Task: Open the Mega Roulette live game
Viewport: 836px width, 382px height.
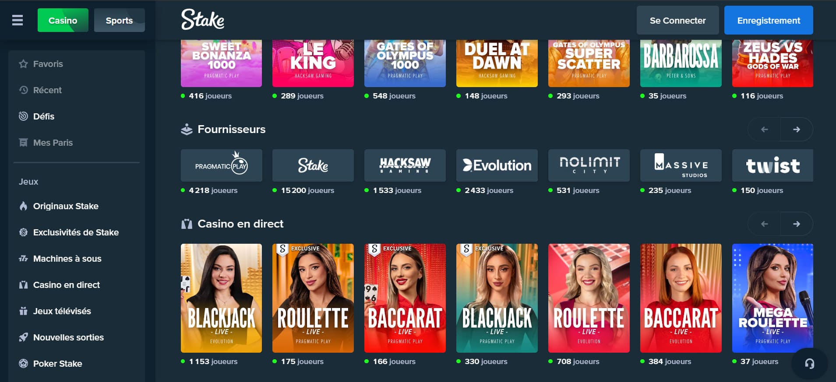Action: [773, 298]
